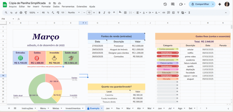Open more number formats 123
The width and height of the screenshot is (233, 112).
tap(63, 13)
